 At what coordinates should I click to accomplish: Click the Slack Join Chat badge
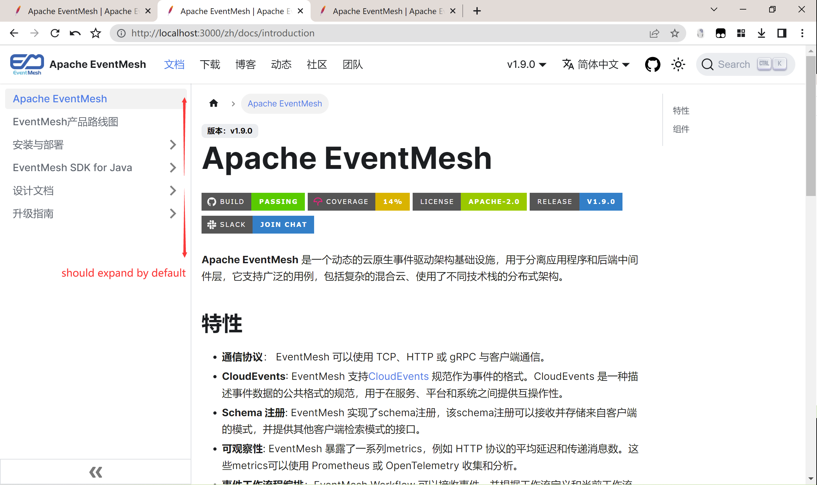click(x=257, y=225)
